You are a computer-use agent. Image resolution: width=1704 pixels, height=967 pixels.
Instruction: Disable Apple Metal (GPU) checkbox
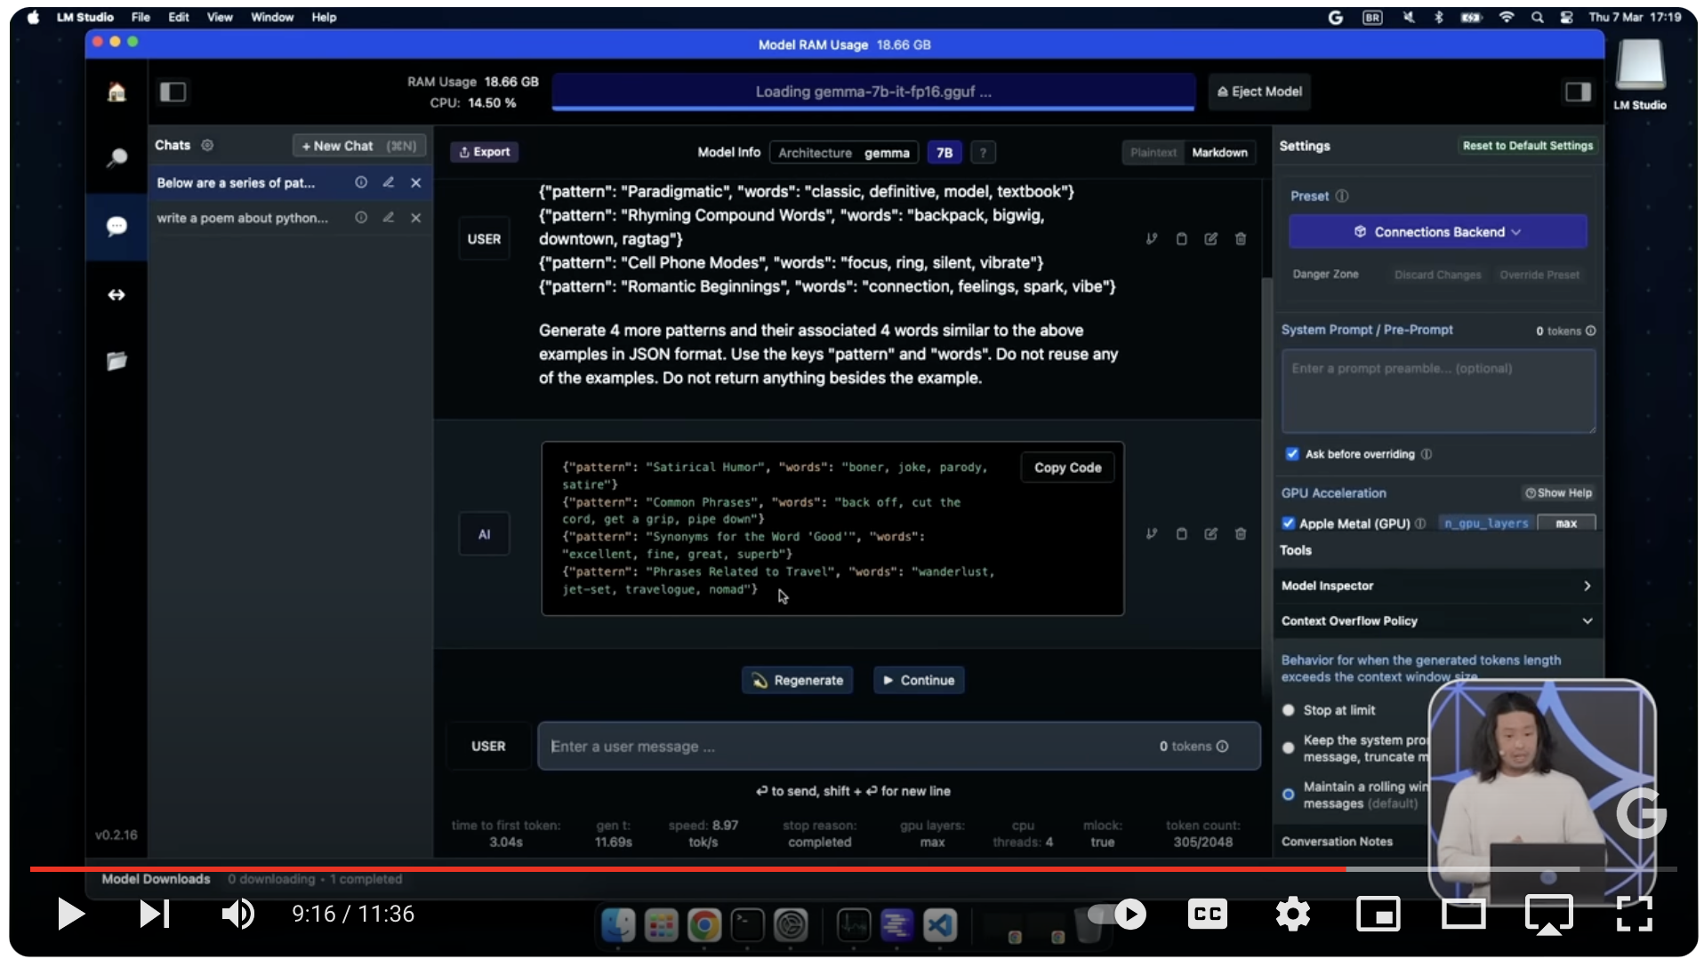pos(1289,523)
